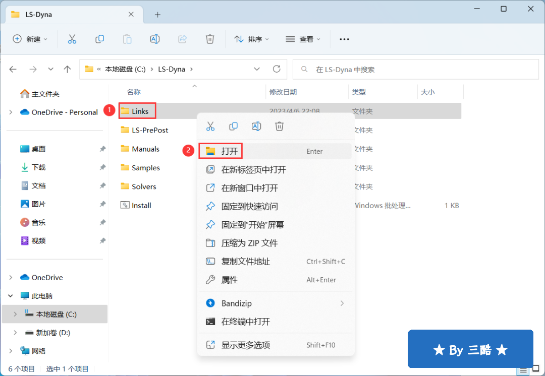Select 固定到"开始"屏幕 menu entry
545x376 pixels.
[276, 225]
